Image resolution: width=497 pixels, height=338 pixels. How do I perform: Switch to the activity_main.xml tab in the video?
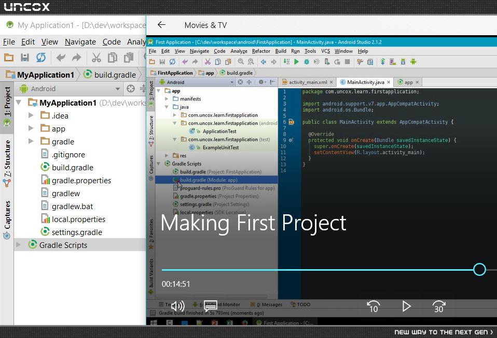pyautogui.click(x=308, y=82)
